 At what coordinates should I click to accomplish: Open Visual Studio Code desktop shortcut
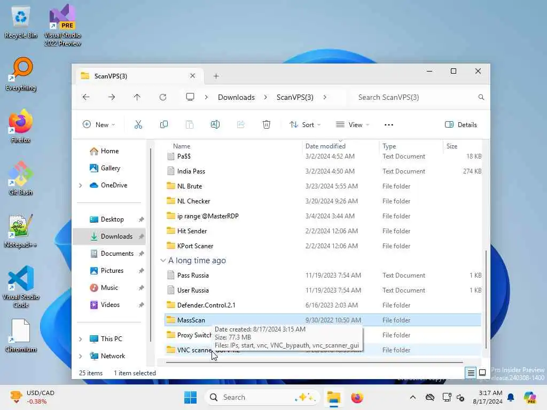point(21,287)
